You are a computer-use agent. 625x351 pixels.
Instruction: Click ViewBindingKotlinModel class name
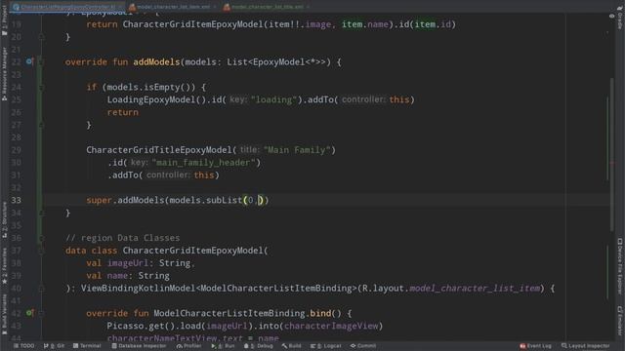pyautogui.click(x=138, y=289)
